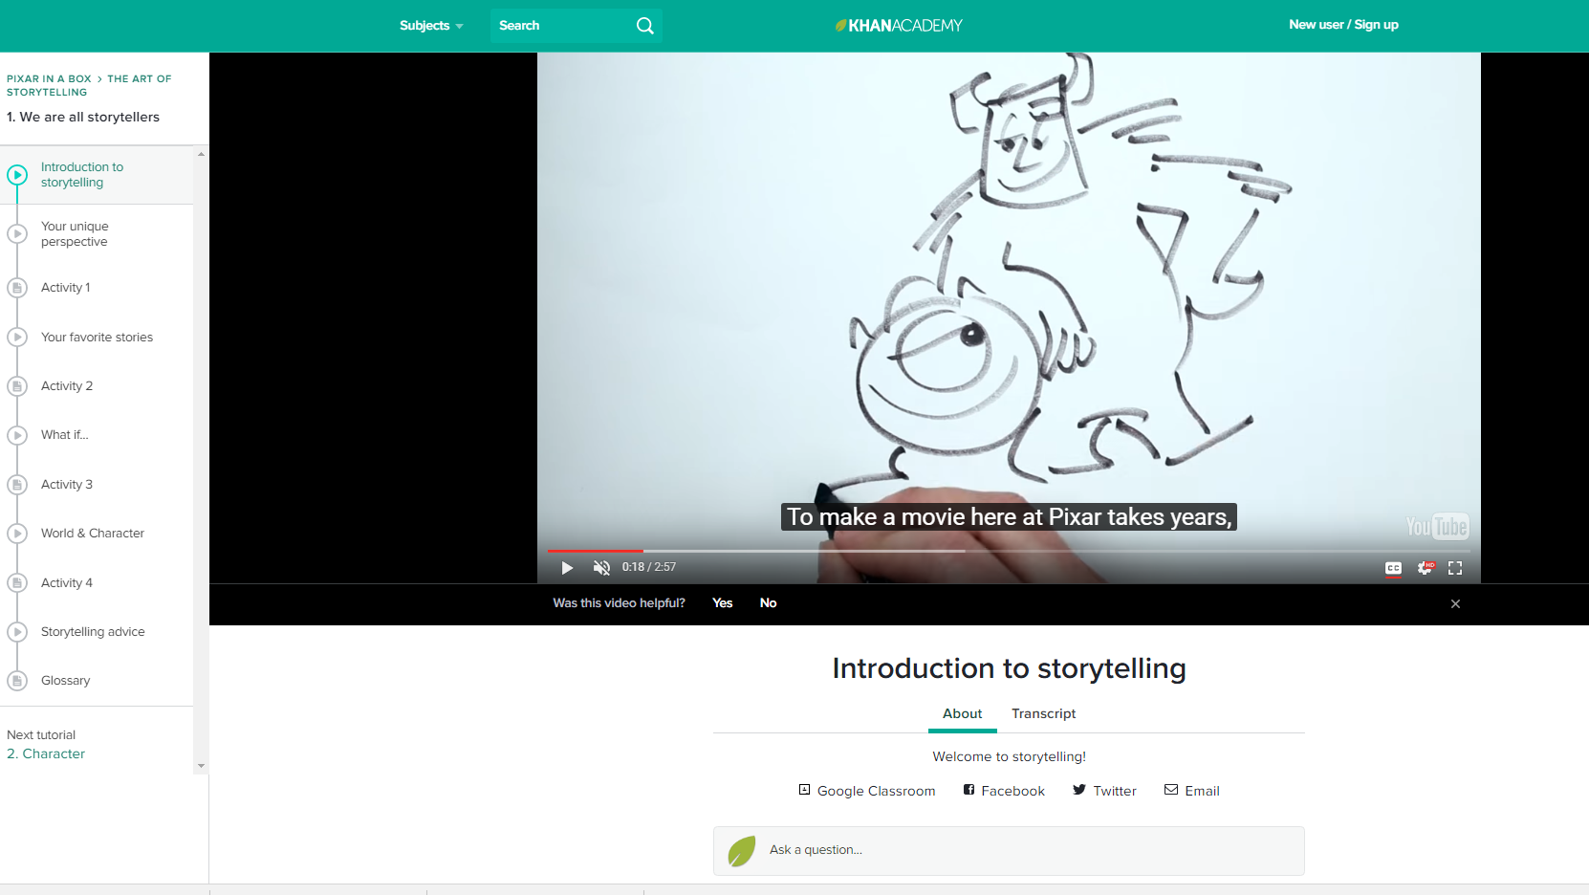Enter fullscreen video mode
Screen dimensions: 1589x895
tap(1455, 568)
